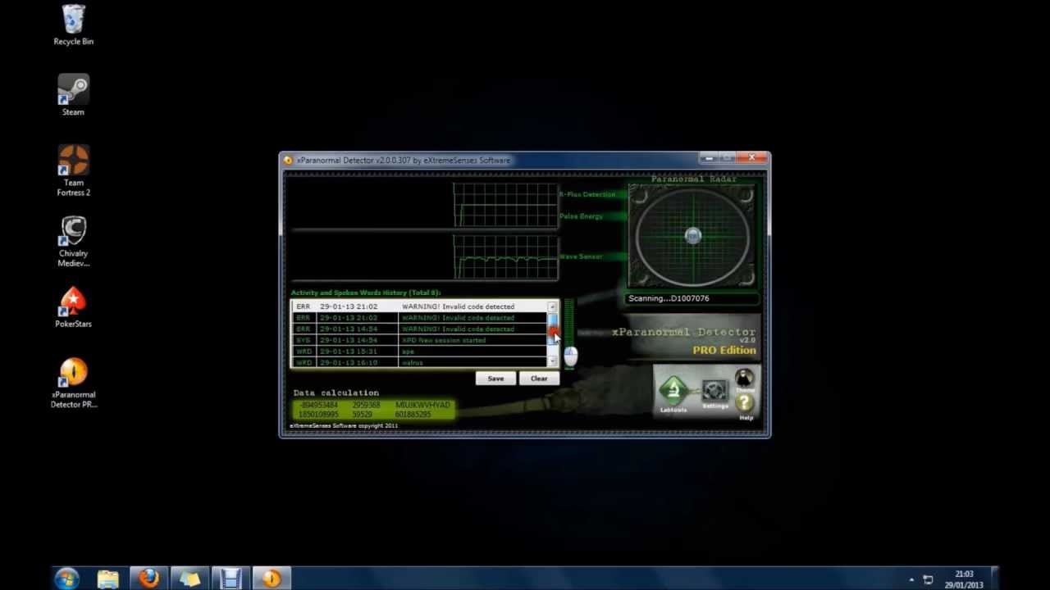This screenshot has width=1050, height=590.
Task: Open Labtools in xParanormal Detector
Action: [673, 393]
